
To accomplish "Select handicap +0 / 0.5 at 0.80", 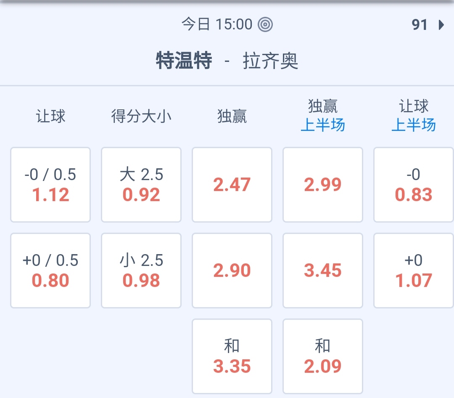I will click(50, 271).
